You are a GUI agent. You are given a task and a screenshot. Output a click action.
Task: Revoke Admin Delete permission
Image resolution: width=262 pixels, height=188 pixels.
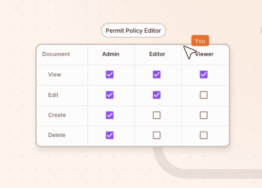tap(110, 135)
